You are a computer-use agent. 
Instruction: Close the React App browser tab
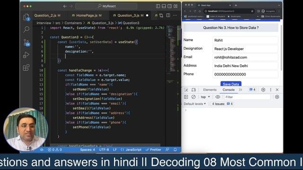click(x=230, y=5)
